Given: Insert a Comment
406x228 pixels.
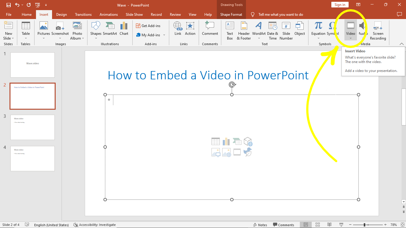Looking at the screenshot, I should coord(210,29).
